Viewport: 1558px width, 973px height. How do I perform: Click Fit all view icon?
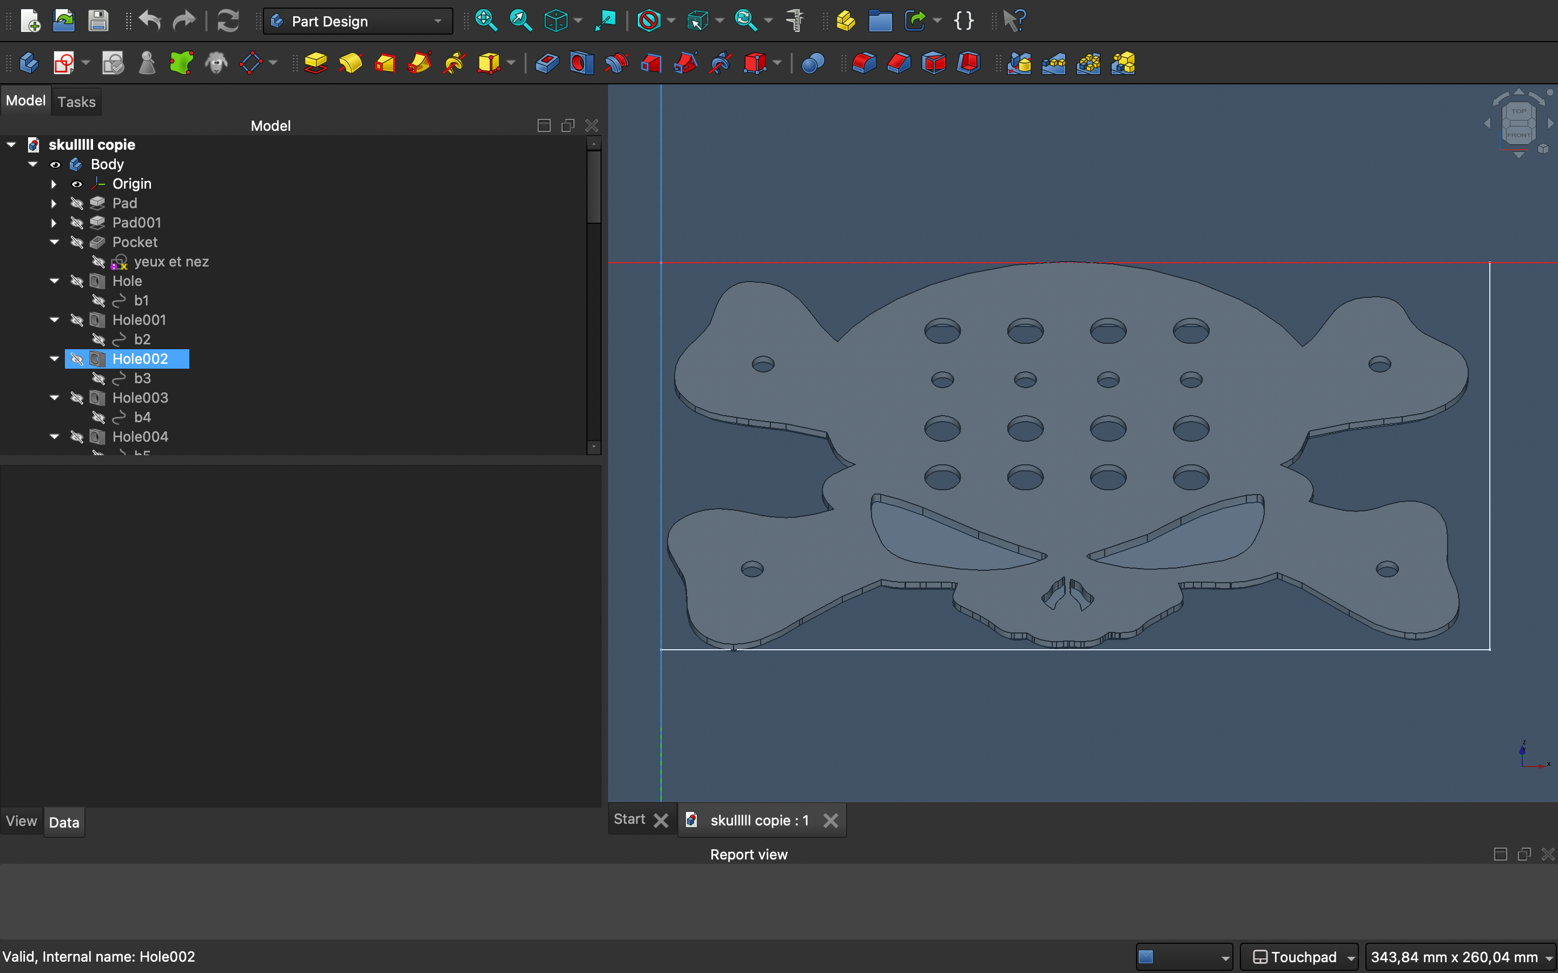(x=486, y=21)
